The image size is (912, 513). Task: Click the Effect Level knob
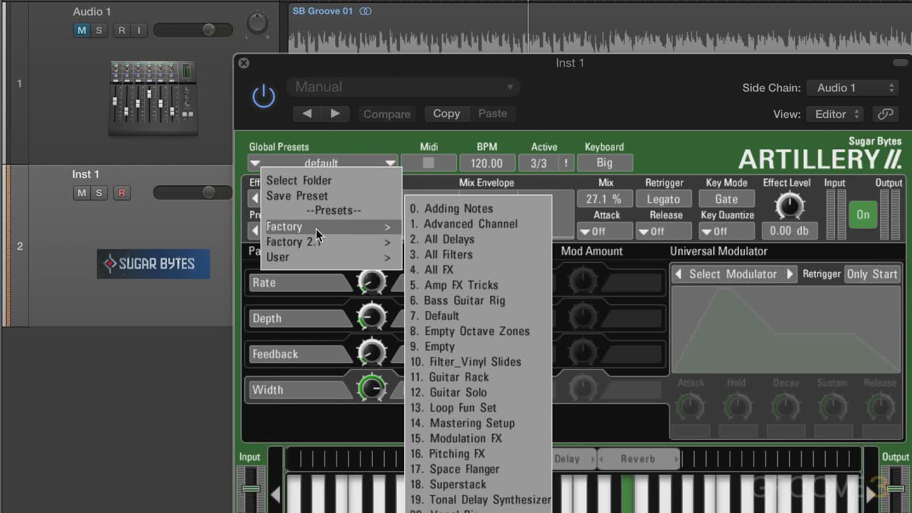click(789, 206)
